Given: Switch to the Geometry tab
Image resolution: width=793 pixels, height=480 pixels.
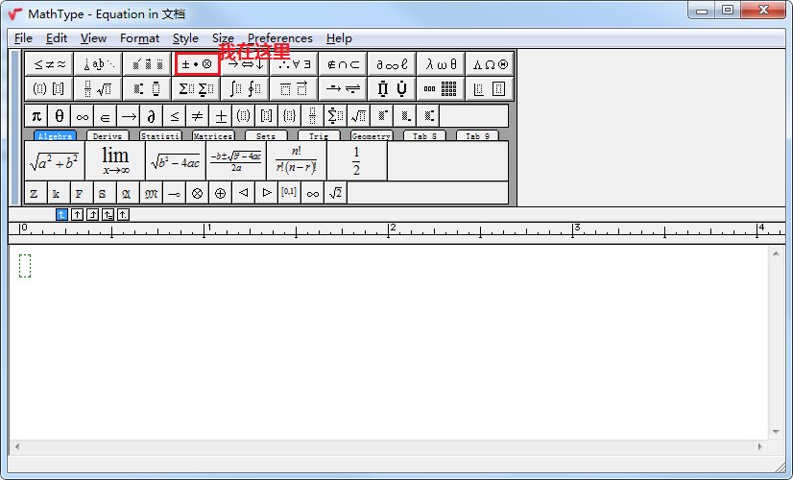Looking at the screenshot, I should 371,136.
